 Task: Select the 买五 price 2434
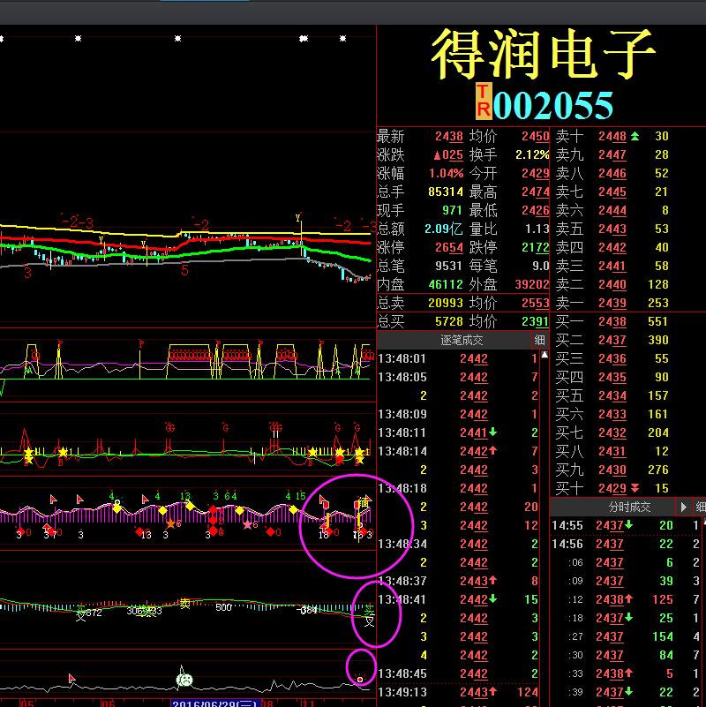(612, 395)
